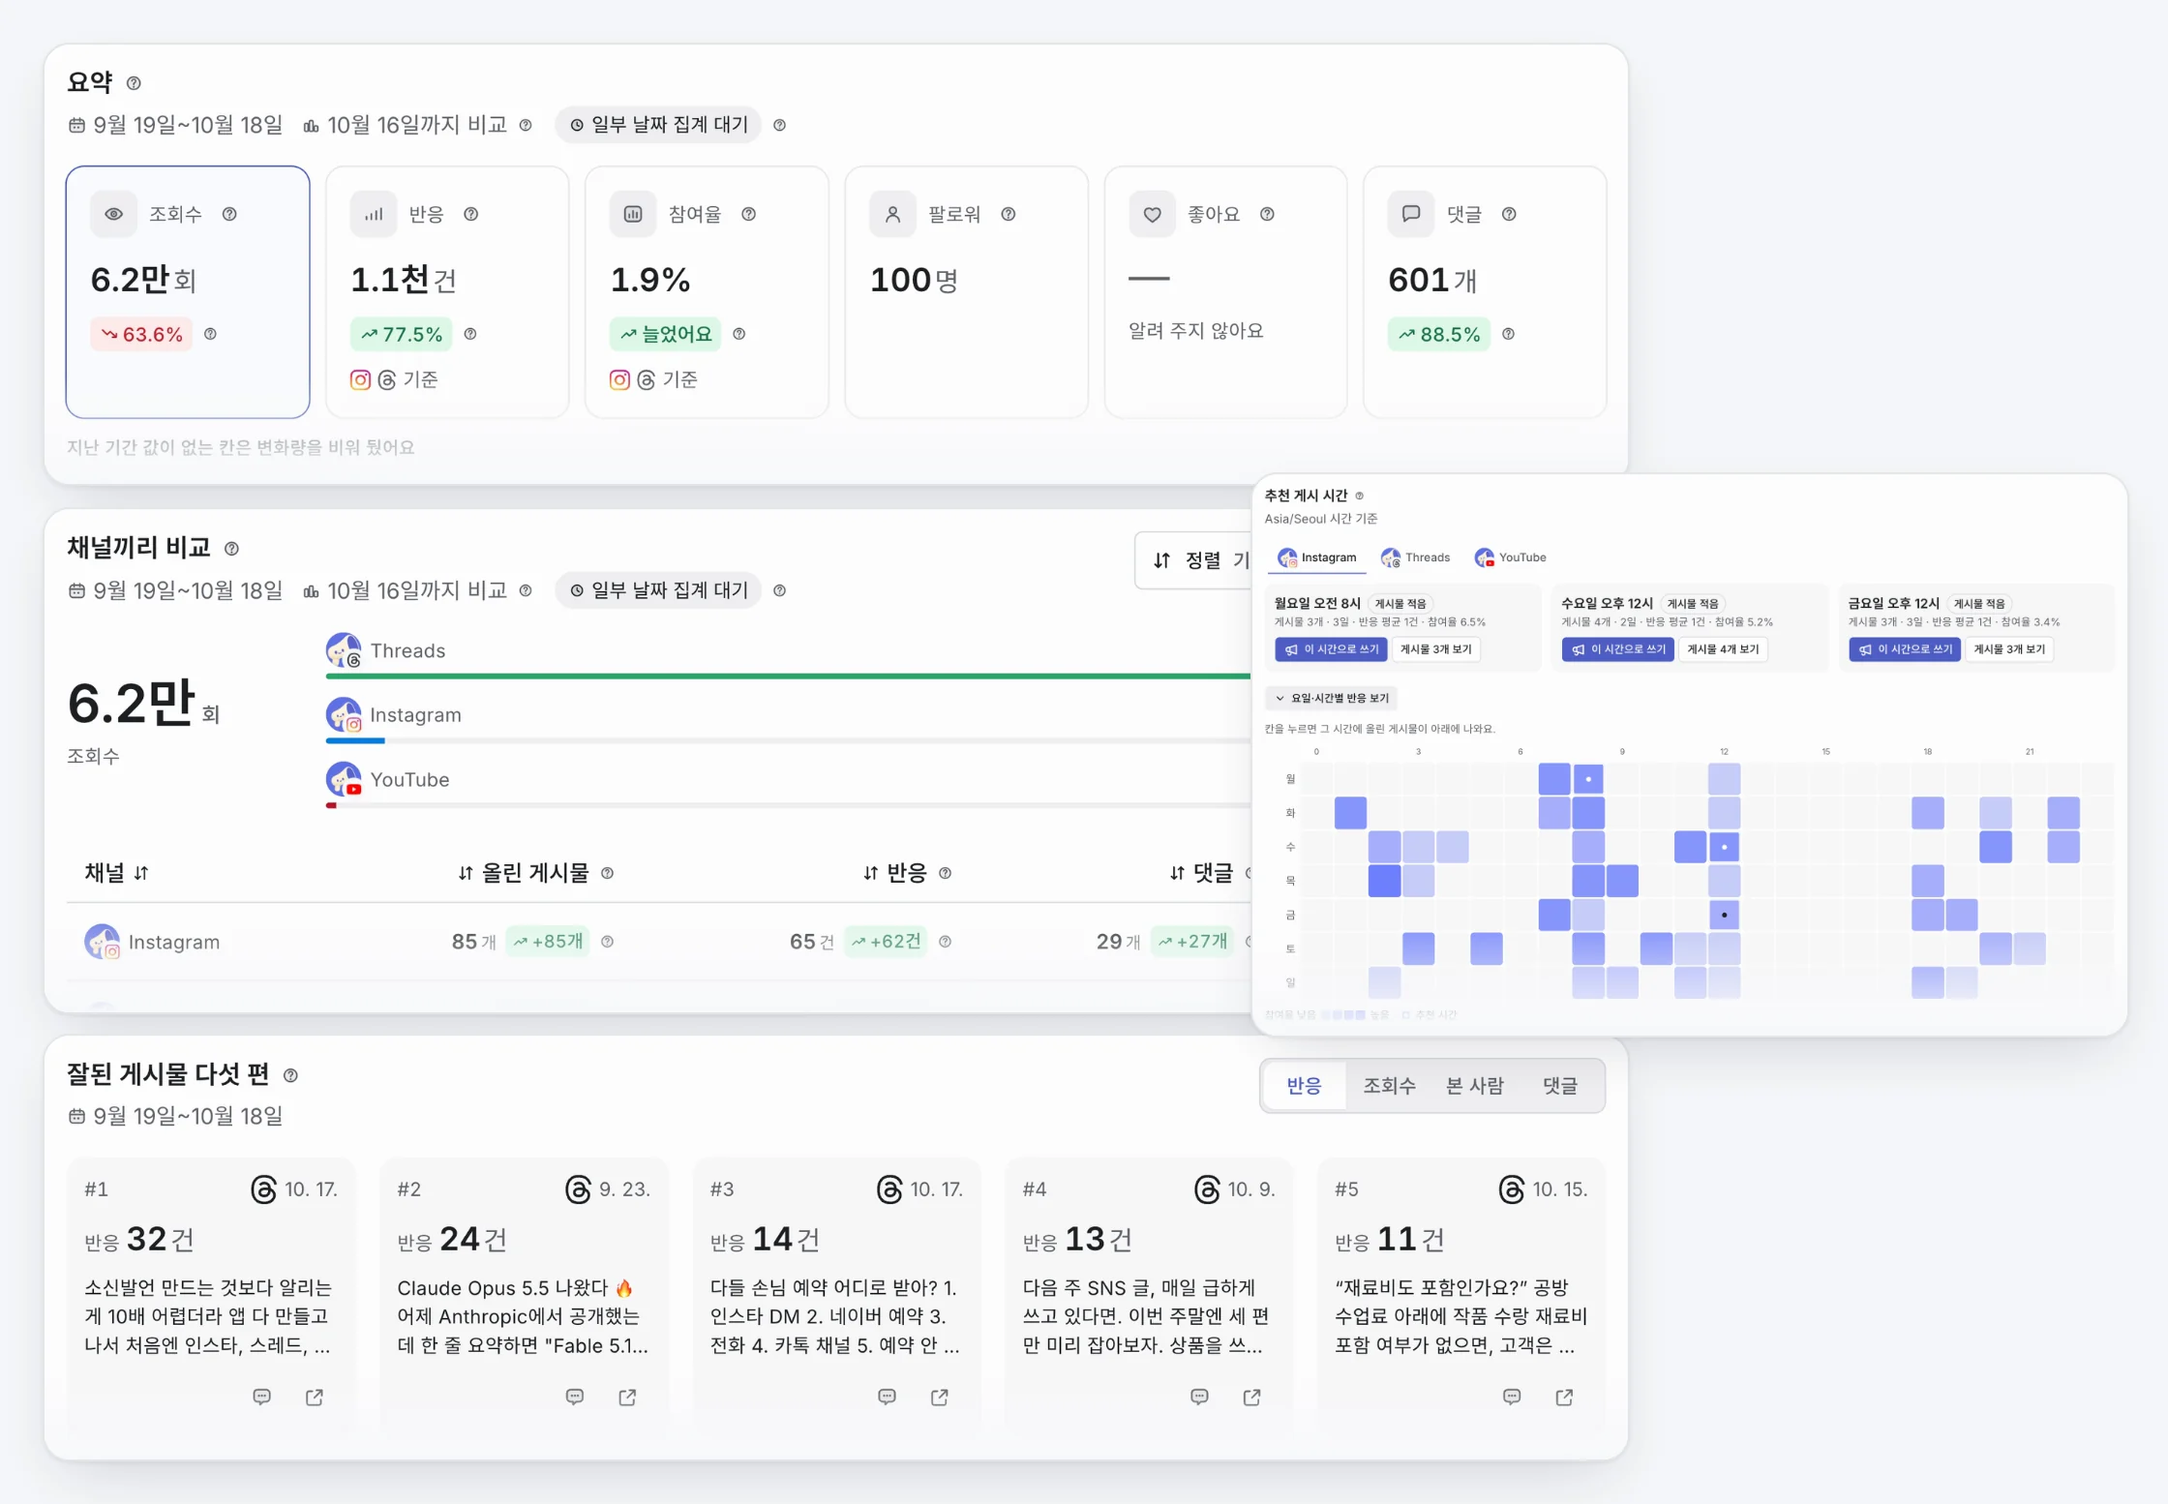Click 이 시간으로 쓰기 under 월요일 오전 8시
The width and height of the screenshot is (2168, 1504).
[1331, 649]
